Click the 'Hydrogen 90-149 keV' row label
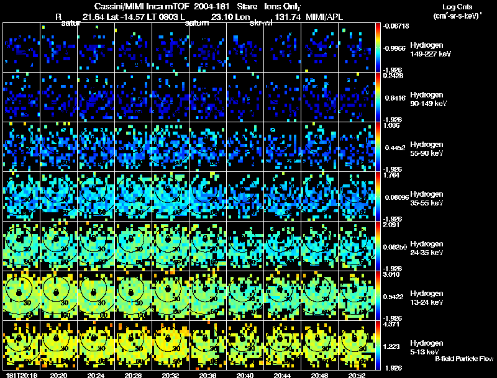This screenshot has height=378, width=497. pos(428,99)
